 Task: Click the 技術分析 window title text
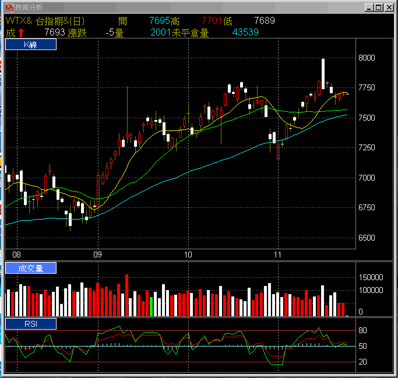[x=29, y=8]
